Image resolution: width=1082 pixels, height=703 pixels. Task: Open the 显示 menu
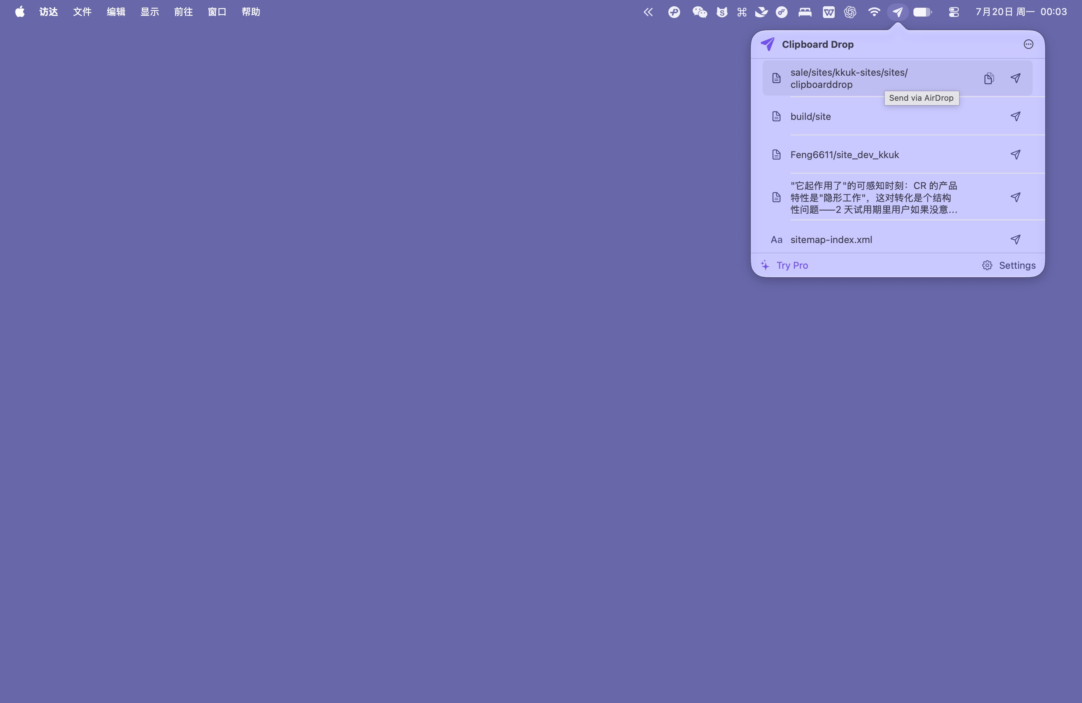pyautogui.click(x=149, y=12)
